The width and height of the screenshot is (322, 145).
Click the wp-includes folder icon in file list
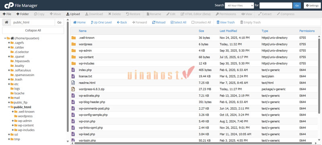coord(74,63)
